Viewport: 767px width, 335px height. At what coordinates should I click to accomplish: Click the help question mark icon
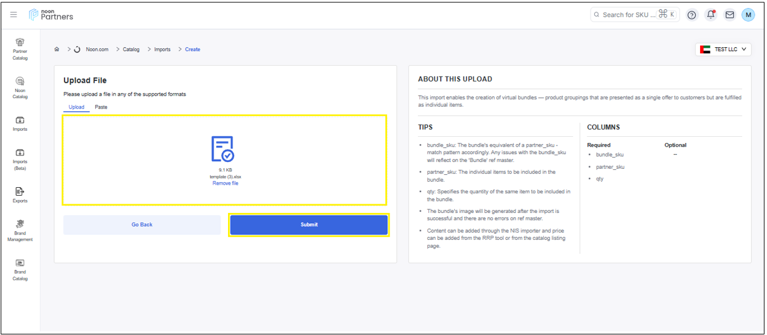point(692,15)
